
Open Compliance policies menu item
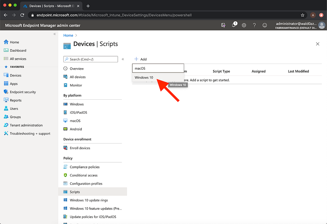84,167
